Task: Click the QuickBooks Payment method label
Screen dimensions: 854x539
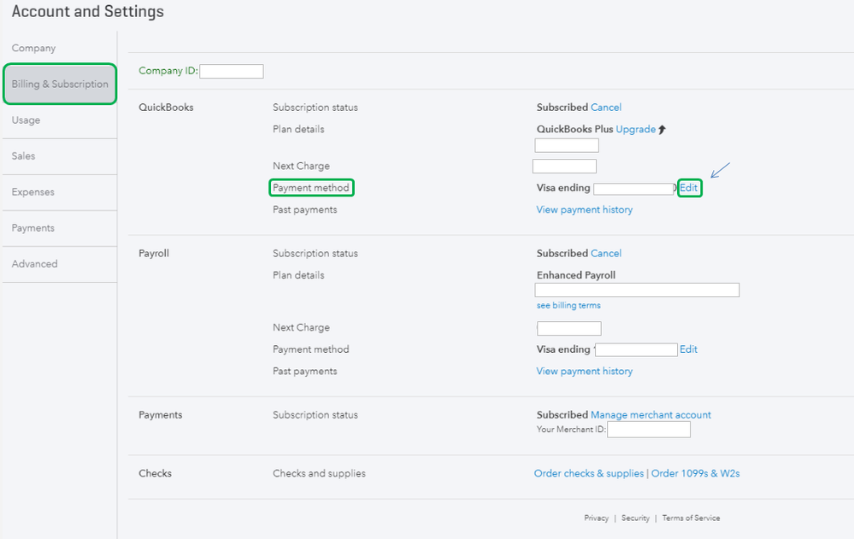Action: tap(311, 188)
